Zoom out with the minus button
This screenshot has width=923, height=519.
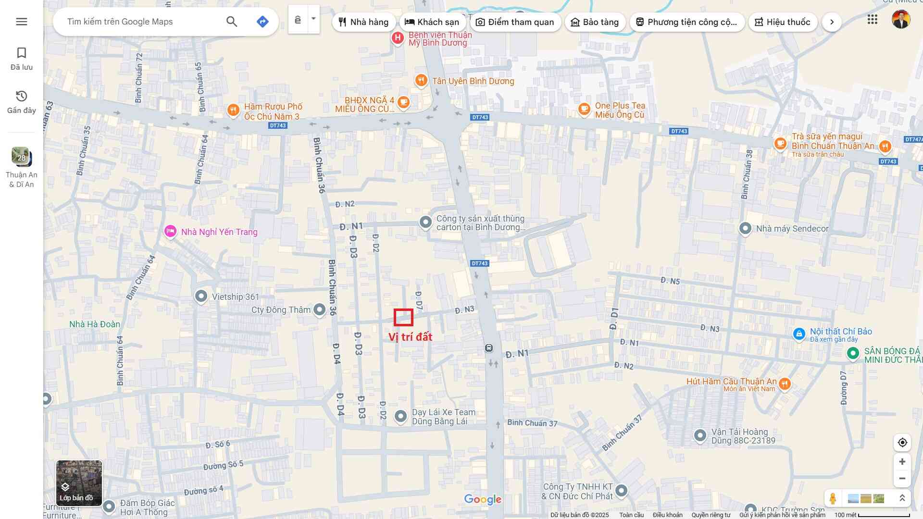[902, 479]
